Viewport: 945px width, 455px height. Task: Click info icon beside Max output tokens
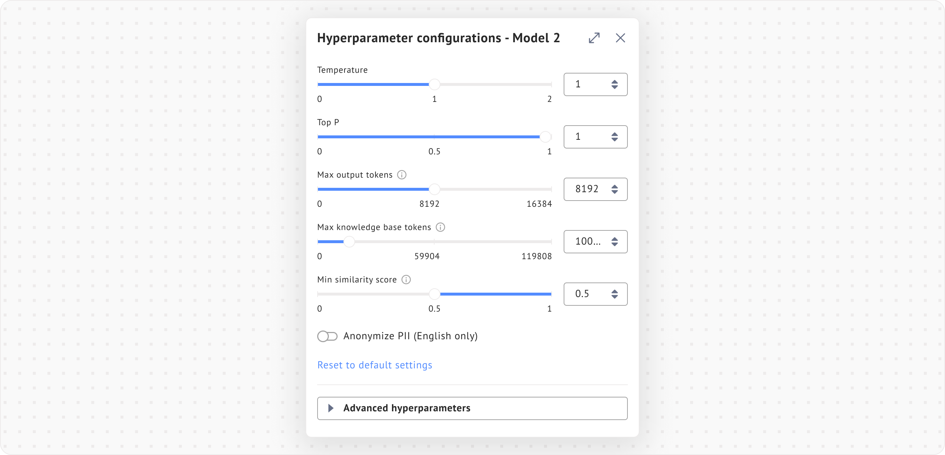tap(402, 175)
